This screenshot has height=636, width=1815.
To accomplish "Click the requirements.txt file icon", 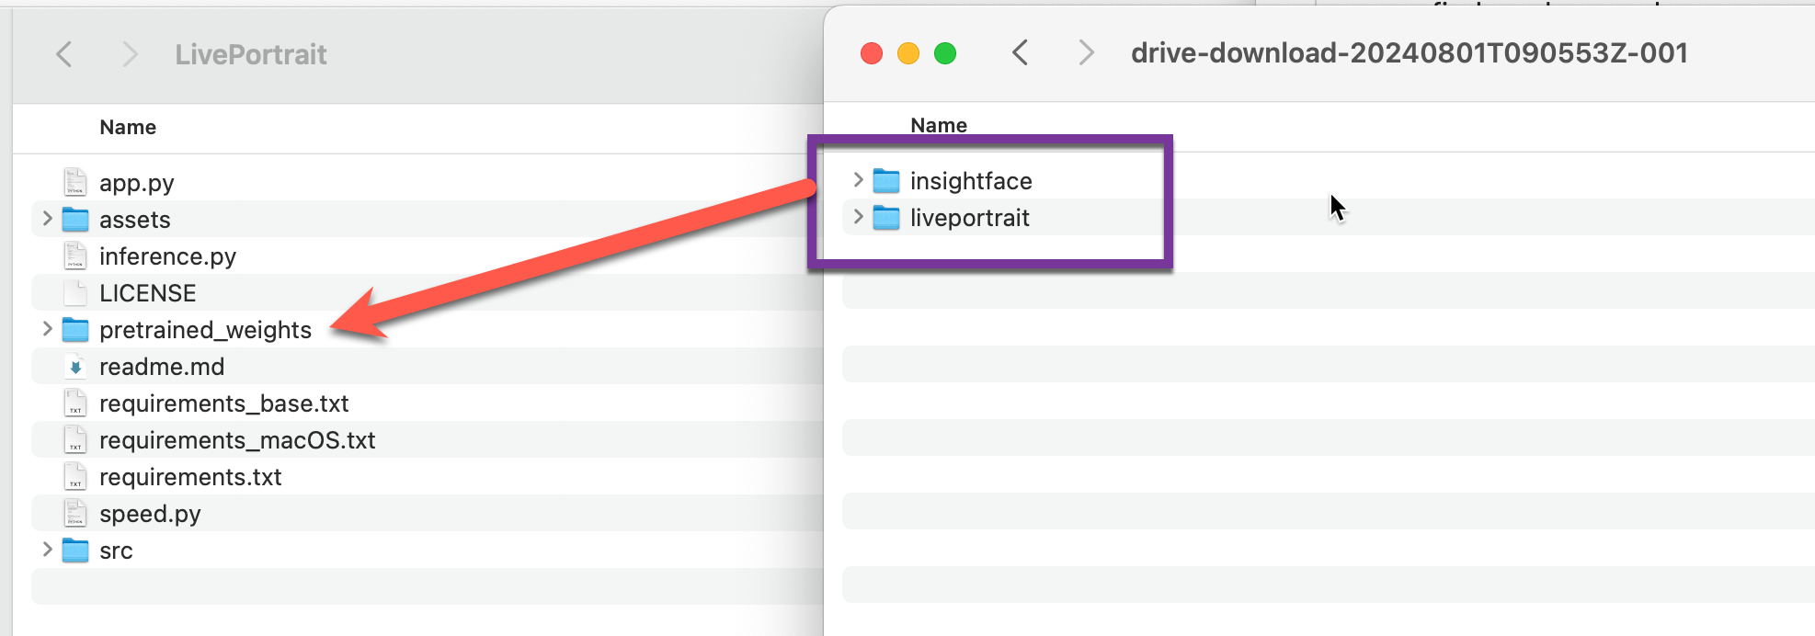I will (x=75, y=476).
